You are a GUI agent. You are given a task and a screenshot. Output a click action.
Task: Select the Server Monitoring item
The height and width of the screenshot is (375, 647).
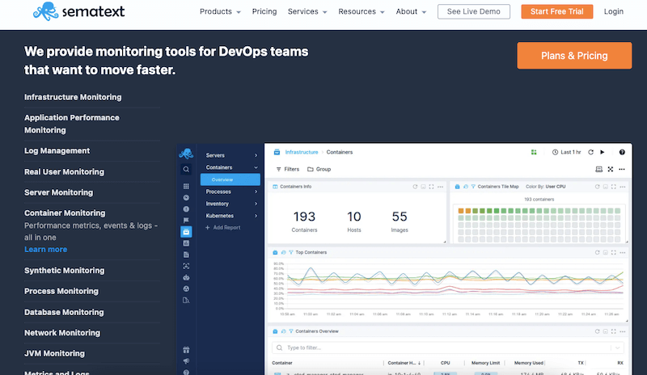[58, 192]
